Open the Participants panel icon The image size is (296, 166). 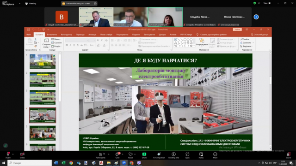point(101,154)
